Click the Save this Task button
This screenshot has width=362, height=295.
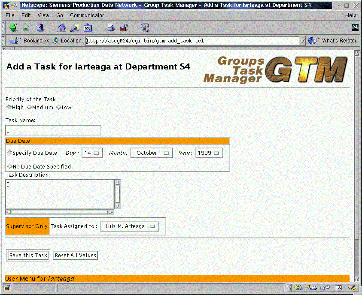(28, 256)
